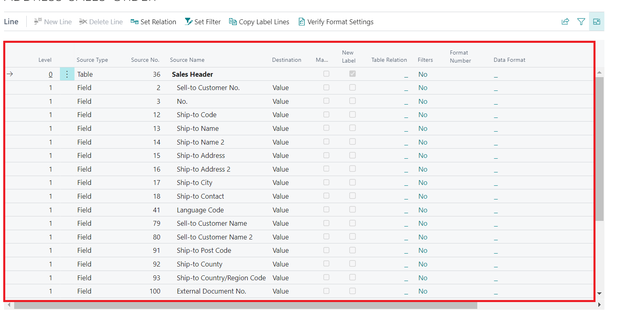Image resolution: width=621 pixels, height=319 pixels.
Task: Open Filters 'No' for Ship-to Contact
Action: point(423,196)
